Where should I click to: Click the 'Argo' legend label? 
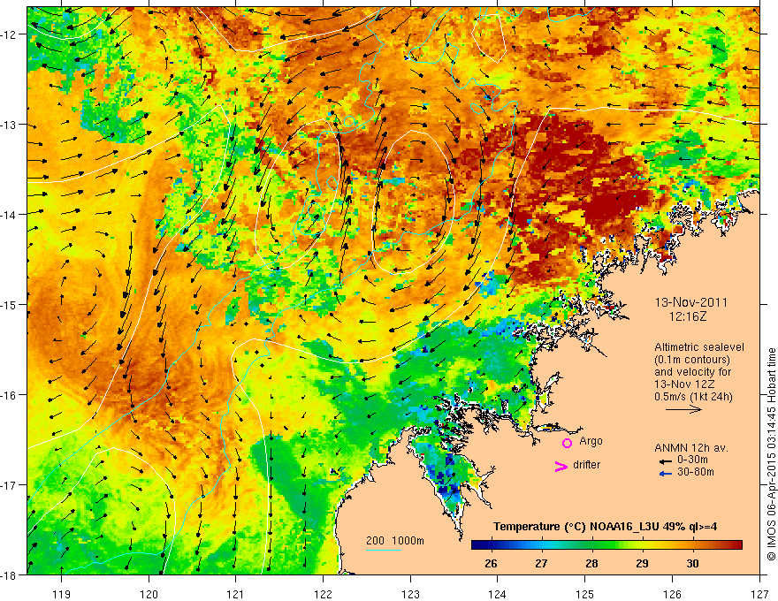tap(591, 441)
